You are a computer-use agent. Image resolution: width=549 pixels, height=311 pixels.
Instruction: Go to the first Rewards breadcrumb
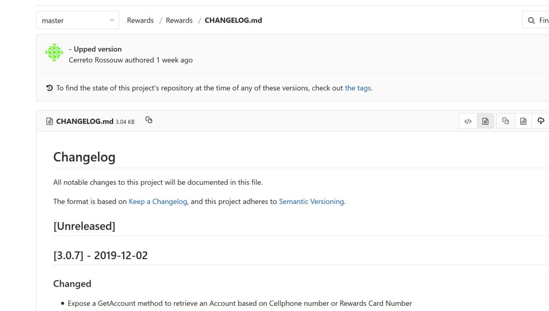tap(140, 20)
